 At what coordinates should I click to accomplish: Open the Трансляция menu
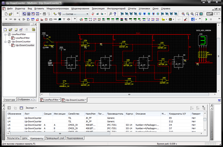[98, 9]
